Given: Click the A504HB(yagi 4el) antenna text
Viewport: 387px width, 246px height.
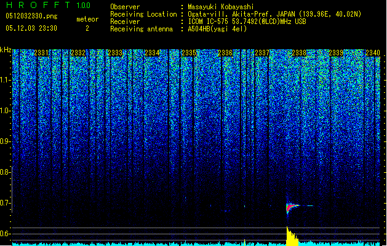Looking at the screenshot, I should point(217,29).
